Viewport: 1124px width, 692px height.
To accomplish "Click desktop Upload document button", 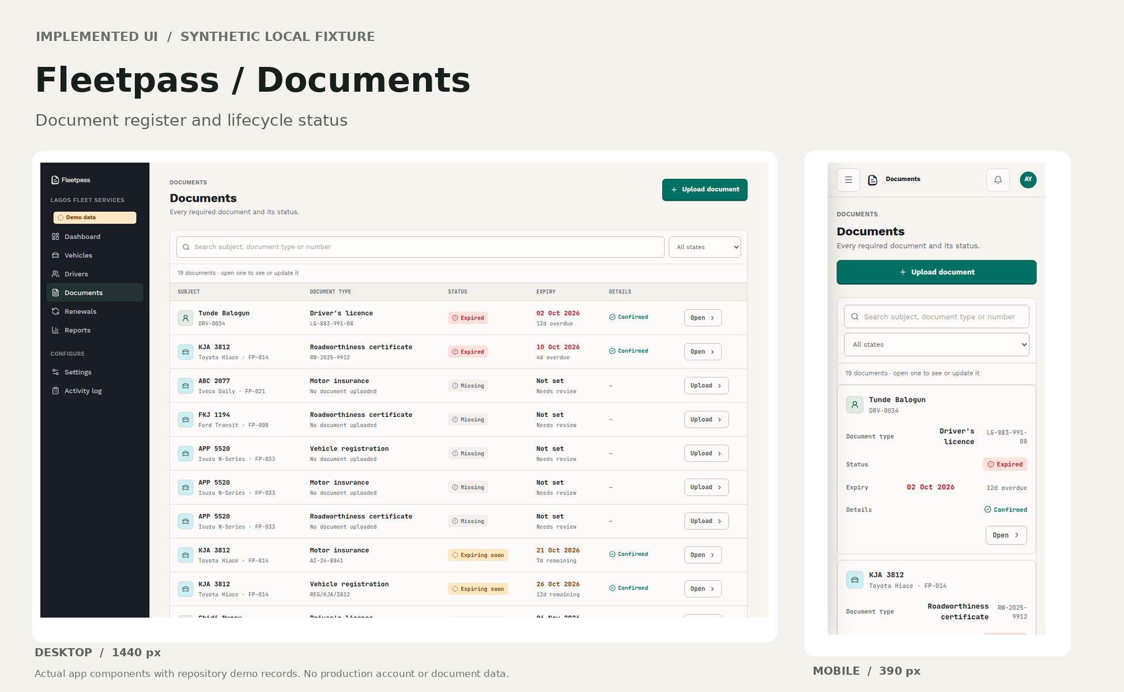I will tap(704, 190).
